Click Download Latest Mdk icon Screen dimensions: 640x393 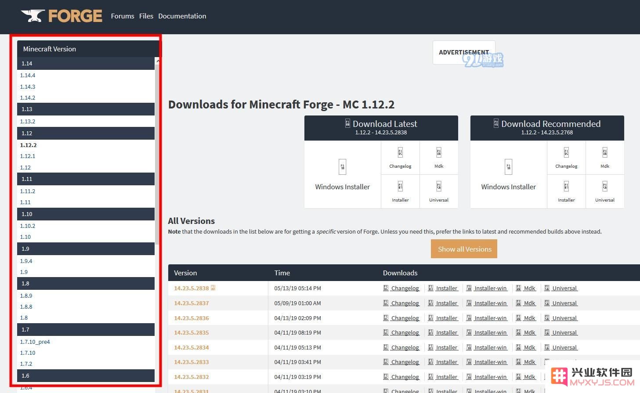pos(439,152)
